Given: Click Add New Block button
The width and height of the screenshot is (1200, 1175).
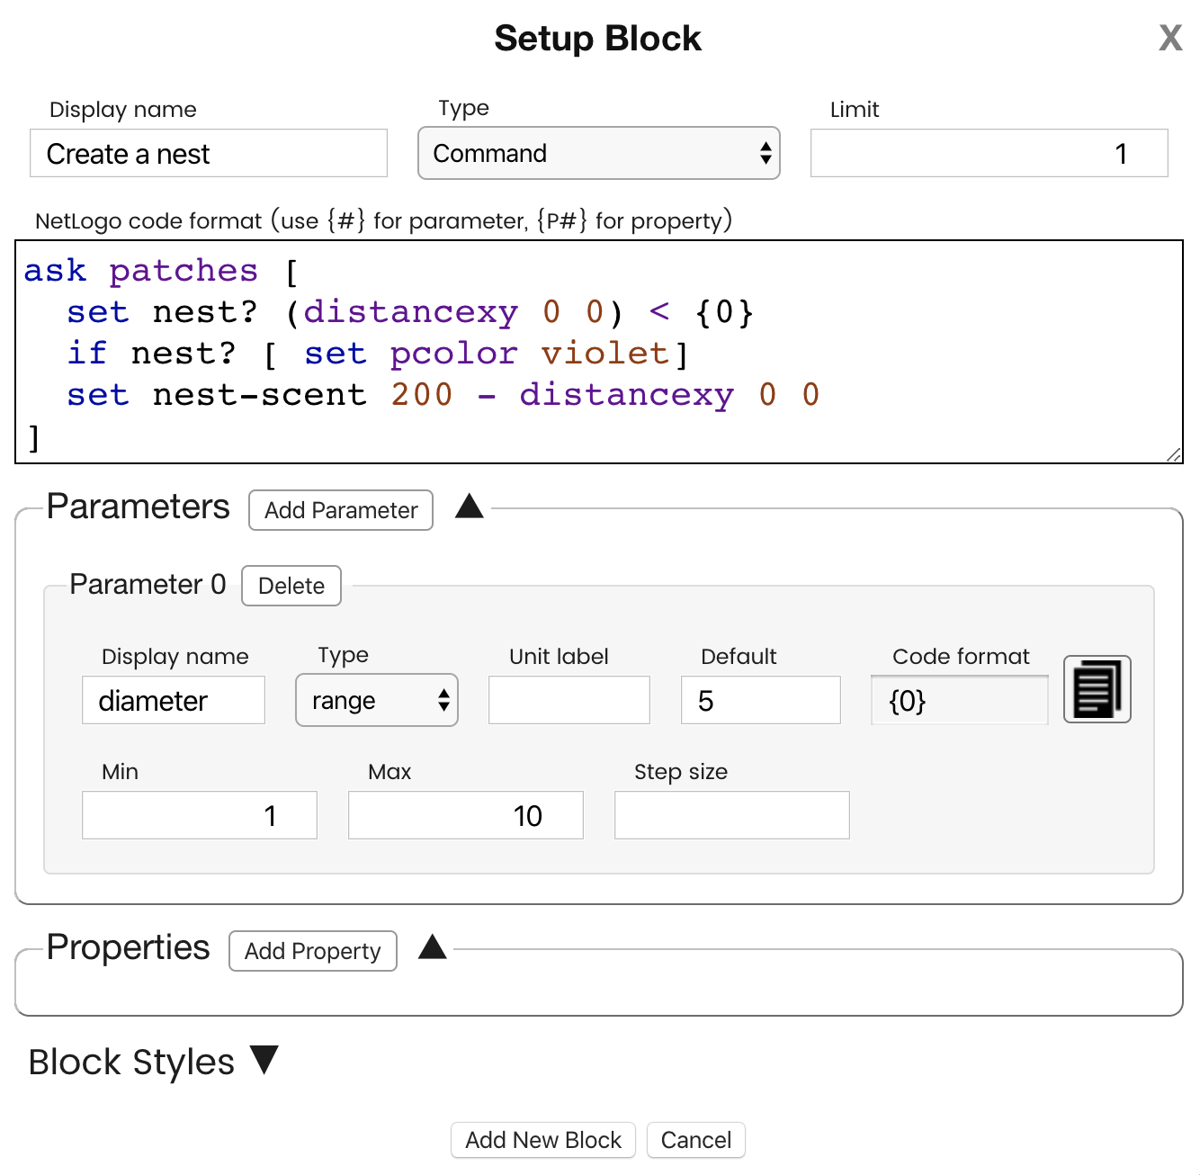Looking at the screenshot, I should tap(543, 1140).
